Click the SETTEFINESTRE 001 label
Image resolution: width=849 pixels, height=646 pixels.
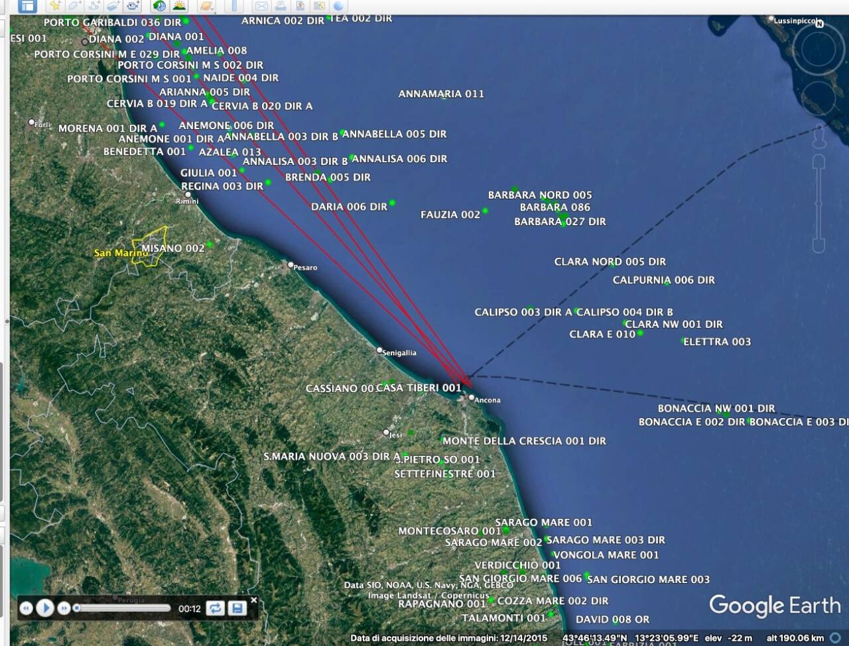click(445, 474)
